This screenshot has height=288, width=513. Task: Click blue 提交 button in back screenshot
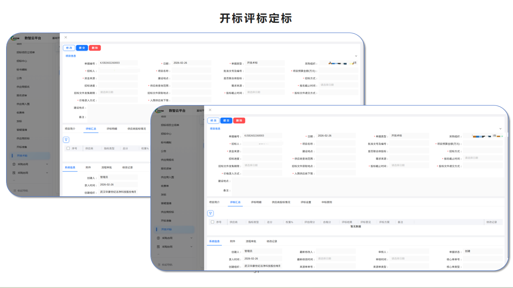[82, 48]
